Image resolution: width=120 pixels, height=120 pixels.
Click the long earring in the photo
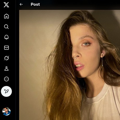102,61
